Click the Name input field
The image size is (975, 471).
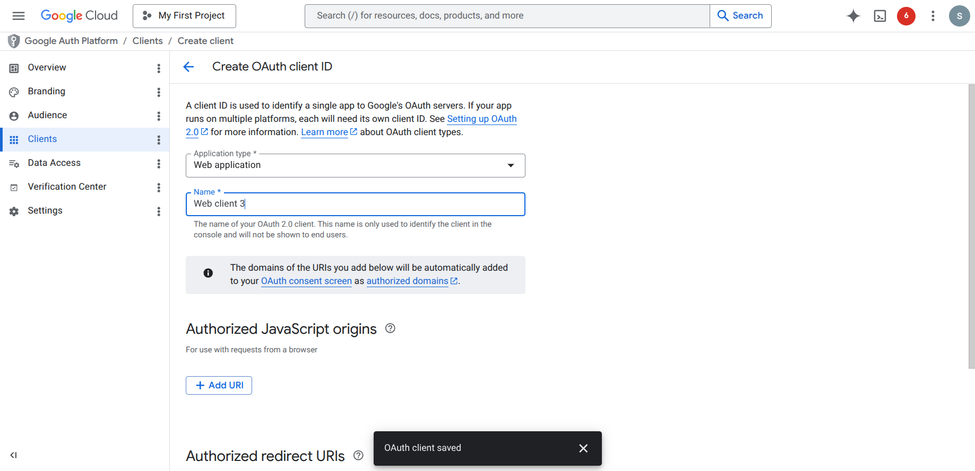355,204
